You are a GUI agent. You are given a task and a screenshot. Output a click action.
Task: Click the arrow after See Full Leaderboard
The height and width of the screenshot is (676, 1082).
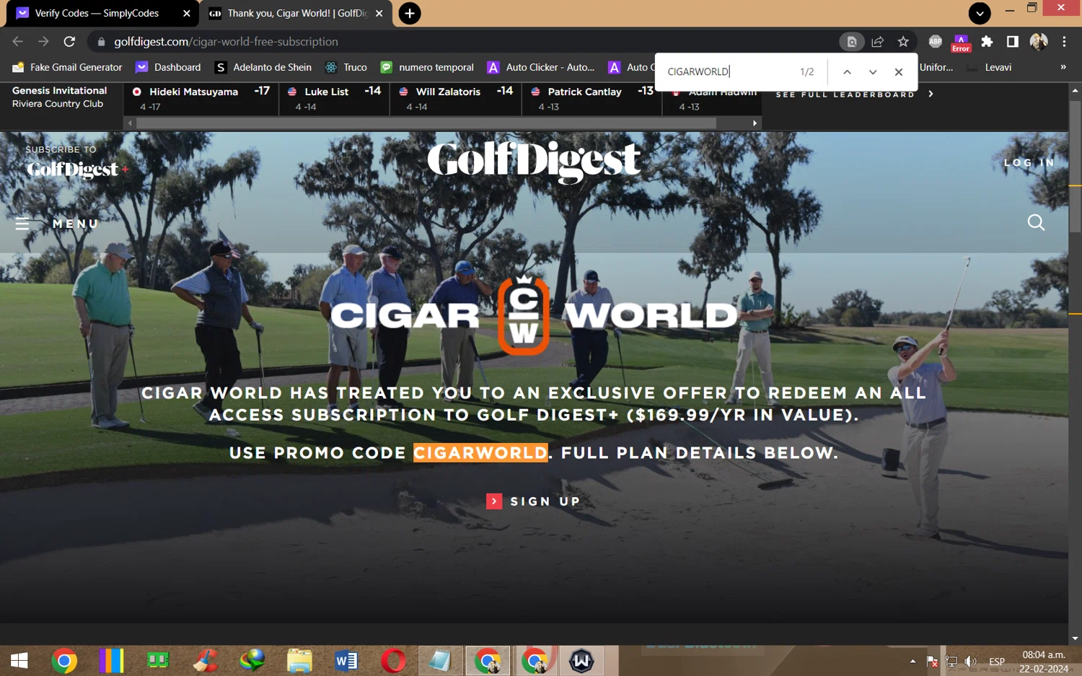point(931,94)
